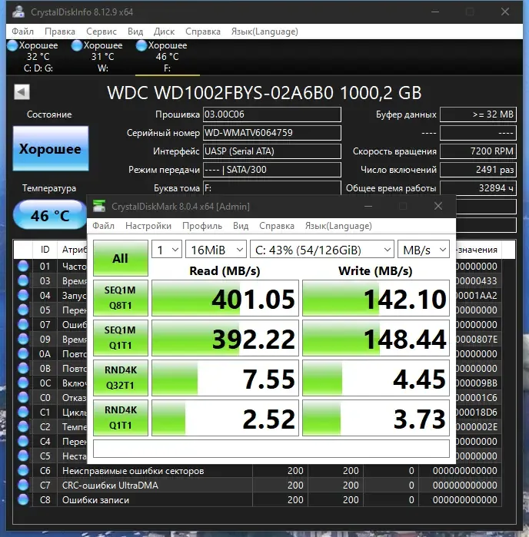Click status orb for attribute C6

(23, 471)
